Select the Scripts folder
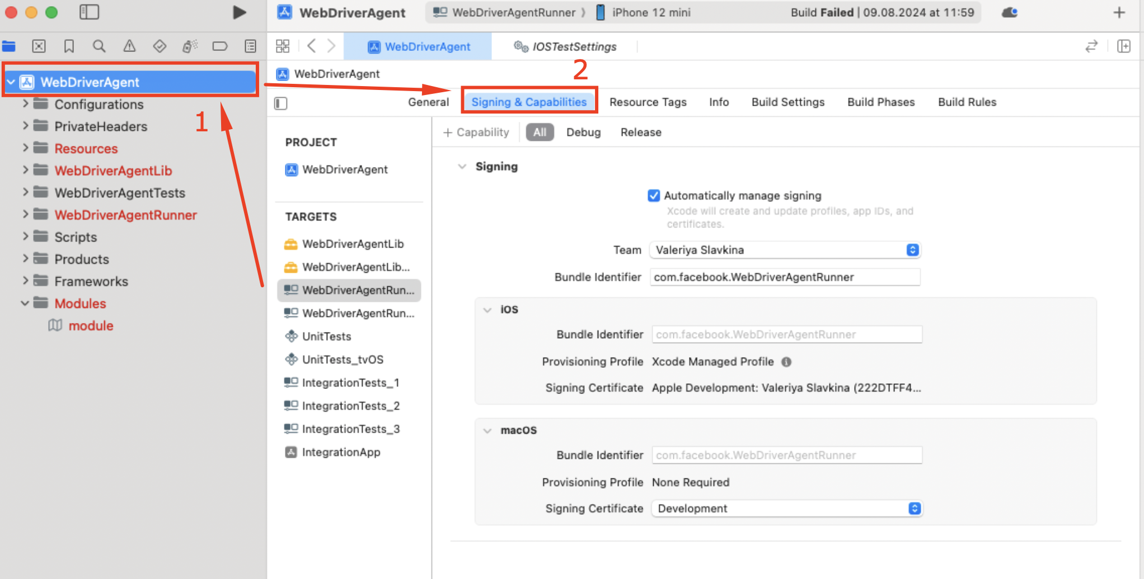This screenshot has width=1144, height=579. [76, 237]
